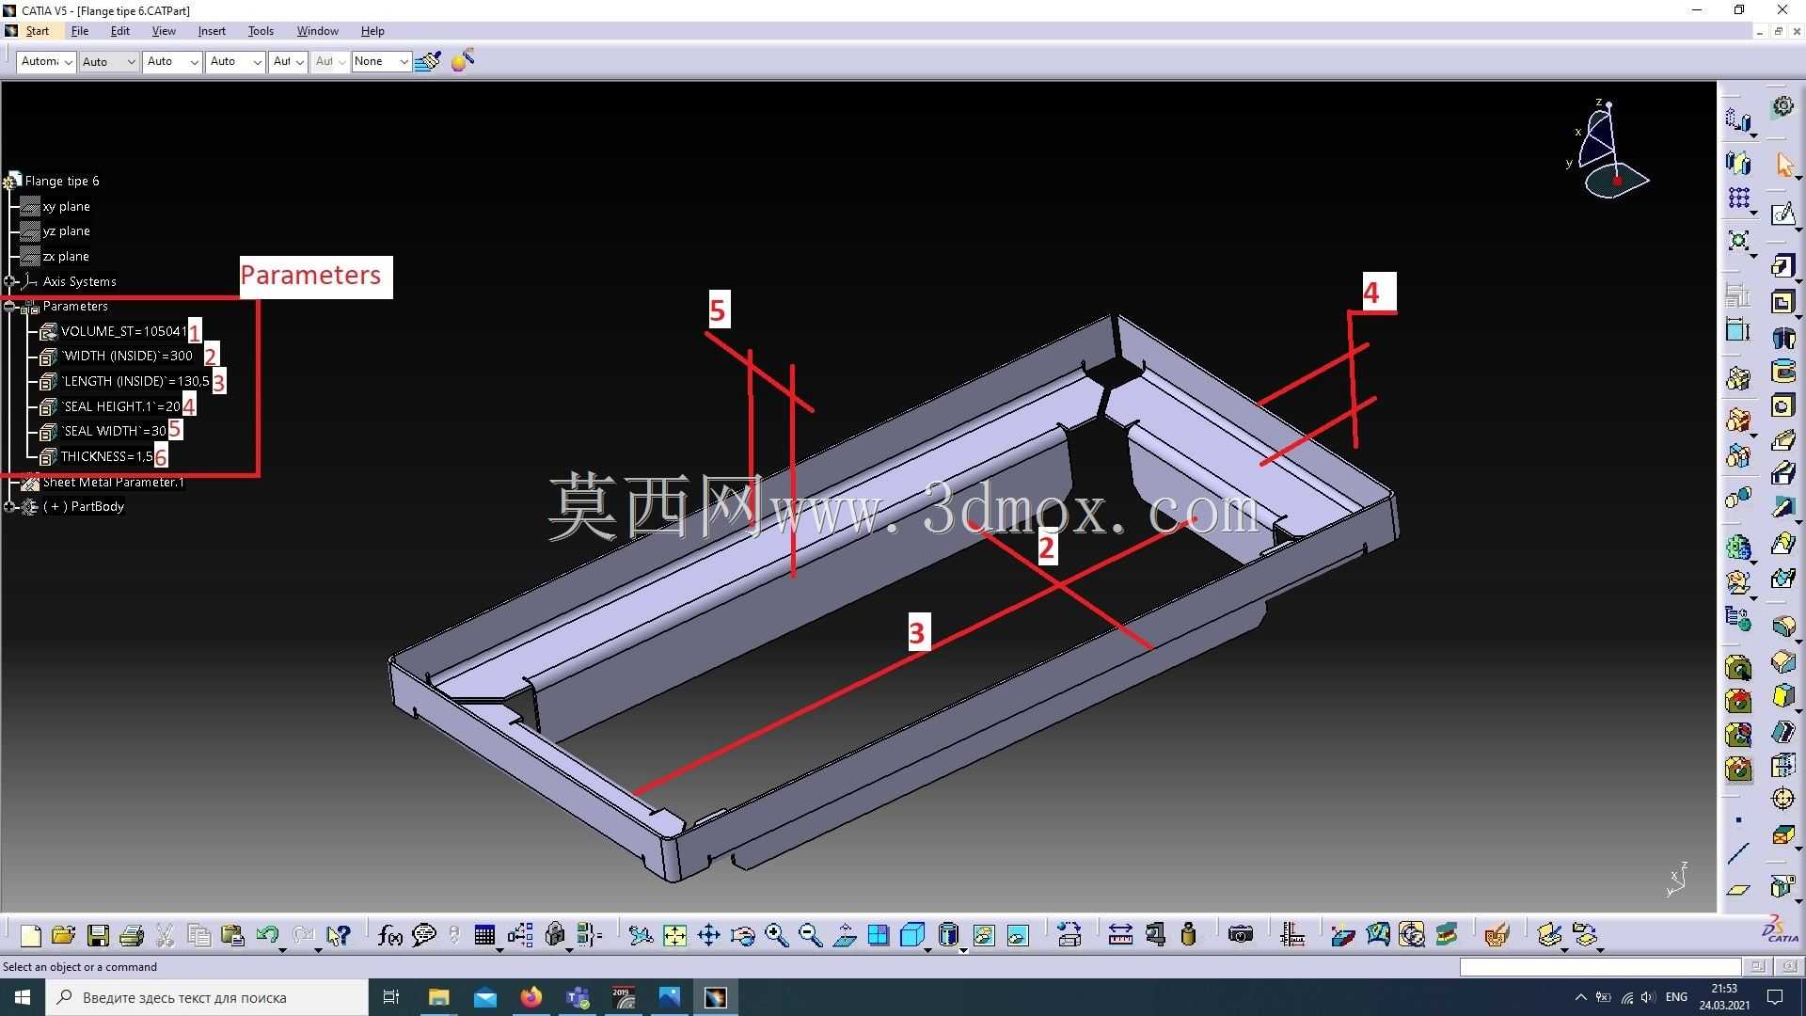Expand the Axis Systems tree node

click(x=9, y=281)
